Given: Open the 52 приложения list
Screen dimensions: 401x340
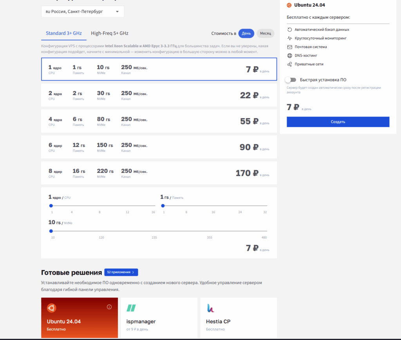Looking at the screenshot, I should (121, 272).
